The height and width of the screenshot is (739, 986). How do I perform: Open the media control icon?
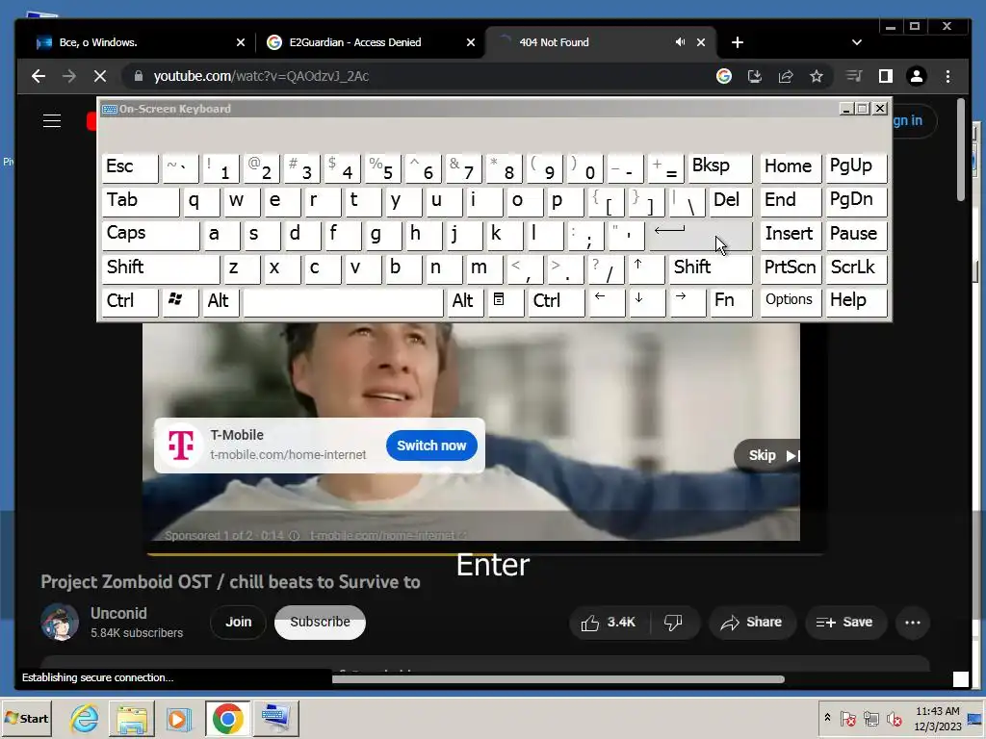(854, 77)
